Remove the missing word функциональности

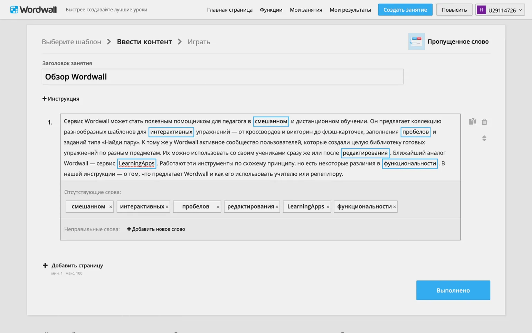pyautogui.click(x=394, y=207)
